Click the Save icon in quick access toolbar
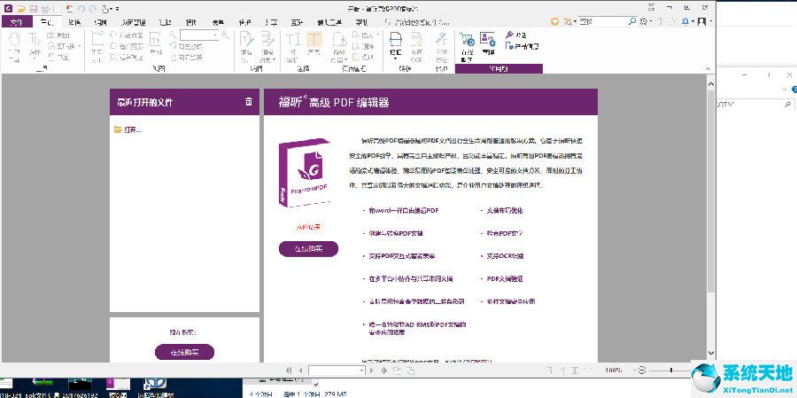 [34, 9]
